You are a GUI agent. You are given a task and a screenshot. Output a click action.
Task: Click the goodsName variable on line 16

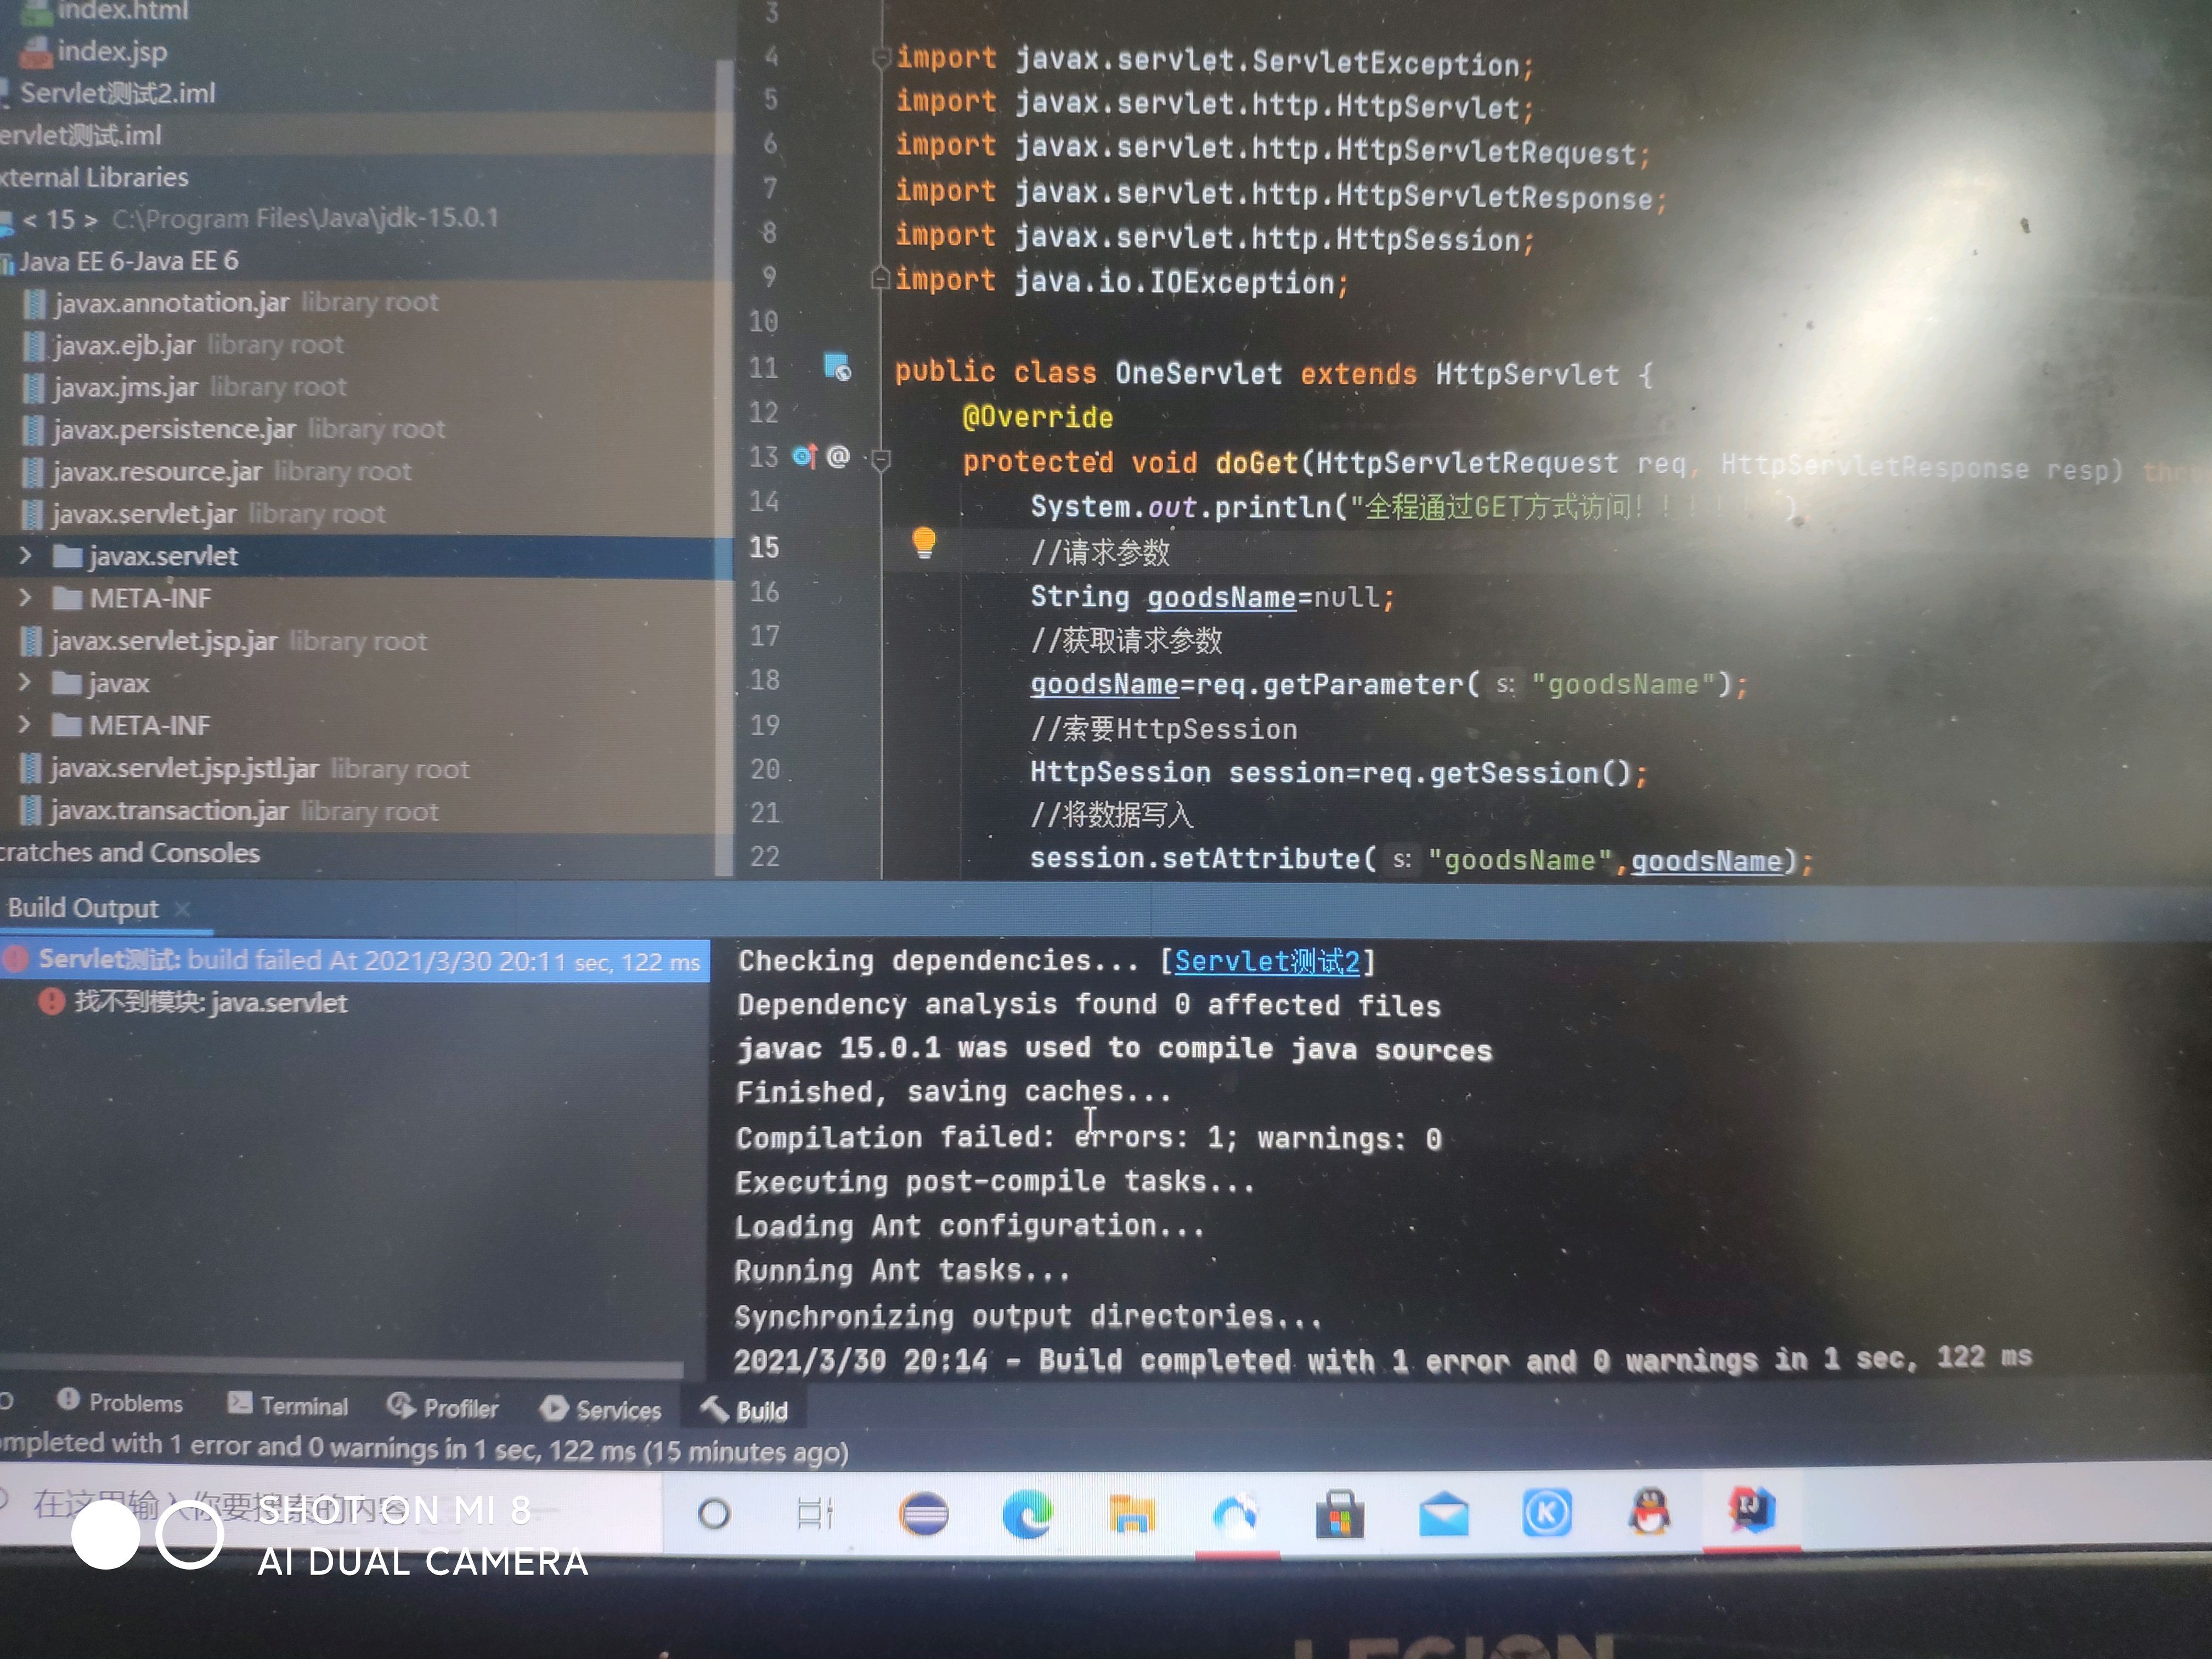(1221, 597)
